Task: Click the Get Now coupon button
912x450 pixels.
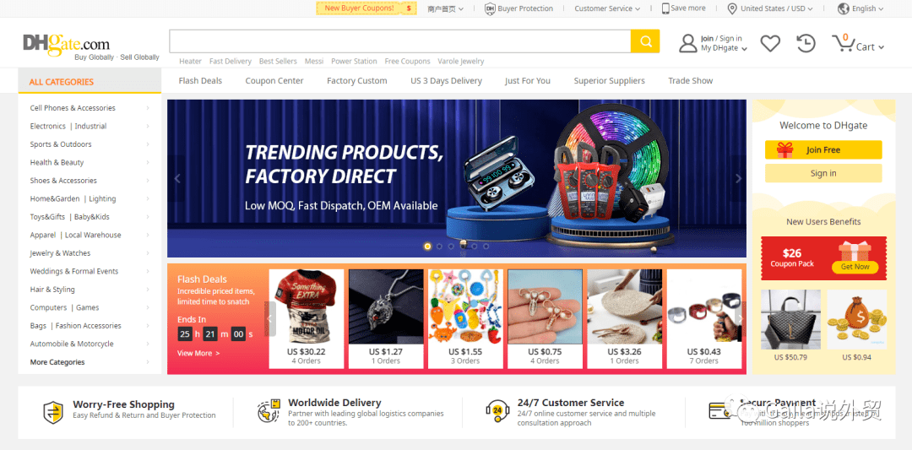Action: [855, 267]
